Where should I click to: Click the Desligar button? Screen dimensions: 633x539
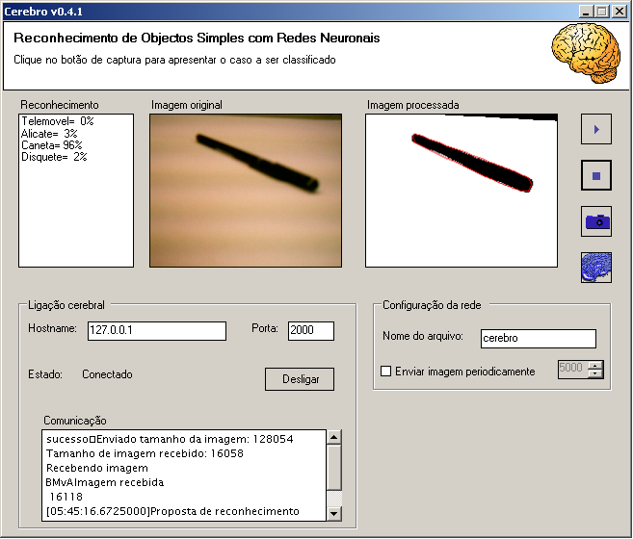[x=300, y=379]
